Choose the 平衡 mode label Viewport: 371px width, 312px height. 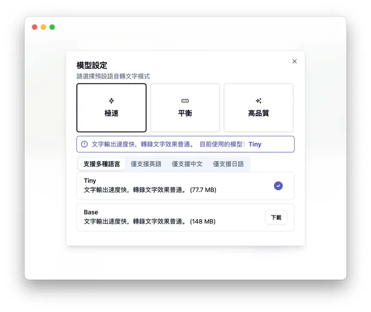[x=185, y=114]
